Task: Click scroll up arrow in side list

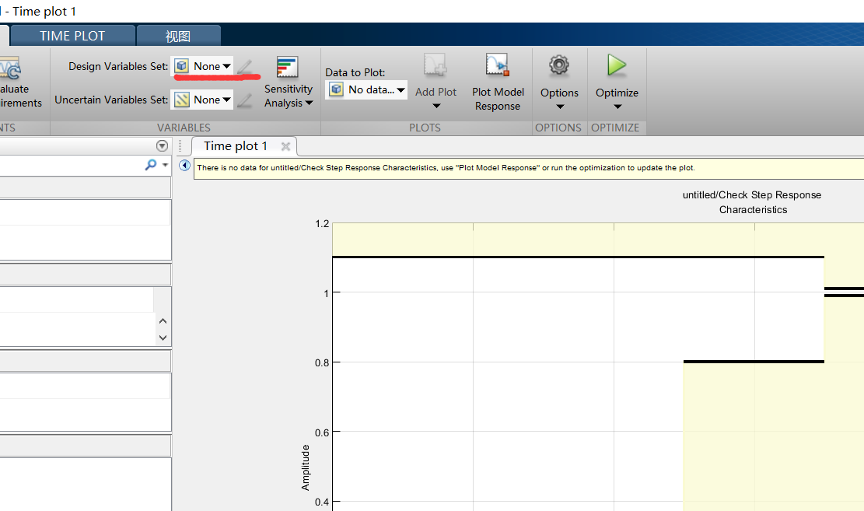Action: [x=163, y=320]
